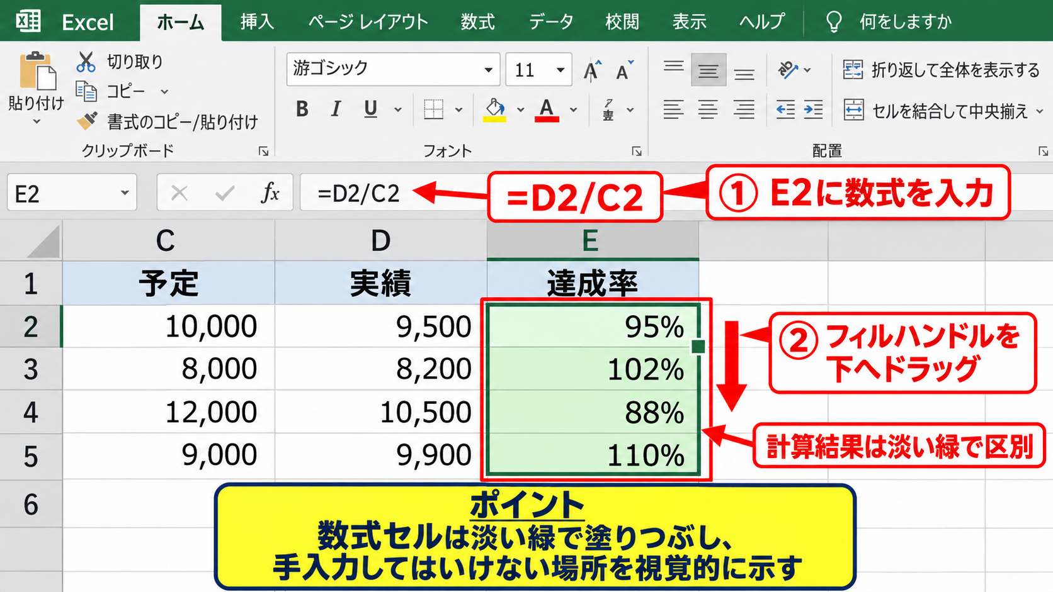Expand the Paste options arrow

37,121
